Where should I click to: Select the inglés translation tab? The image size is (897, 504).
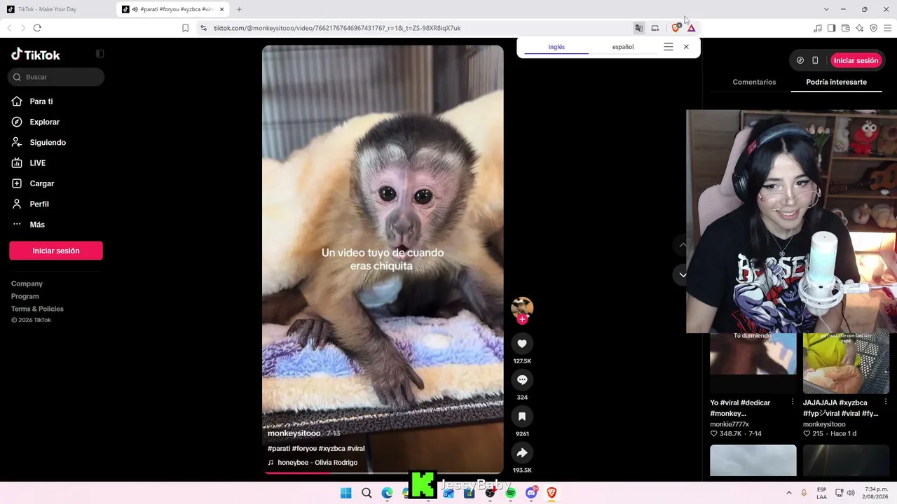556,47
